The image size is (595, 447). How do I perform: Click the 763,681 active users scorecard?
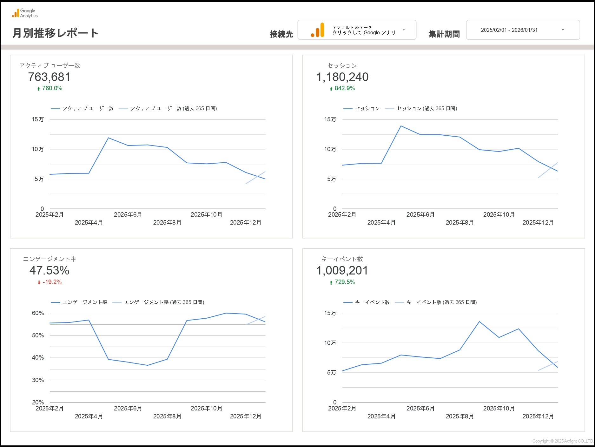click(49, 77)
